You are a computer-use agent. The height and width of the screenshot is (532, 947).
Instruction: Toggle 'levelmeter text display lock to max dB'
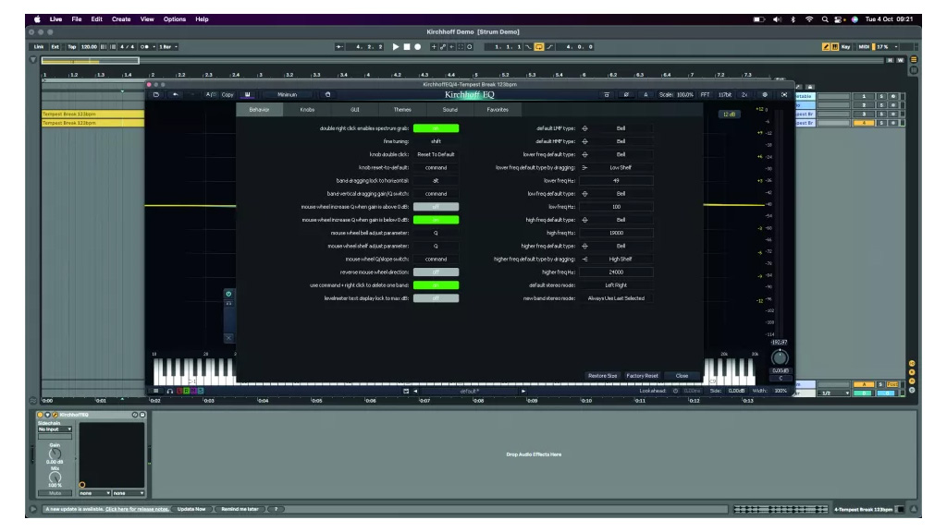pyautogui.click(x=437, y=298)
